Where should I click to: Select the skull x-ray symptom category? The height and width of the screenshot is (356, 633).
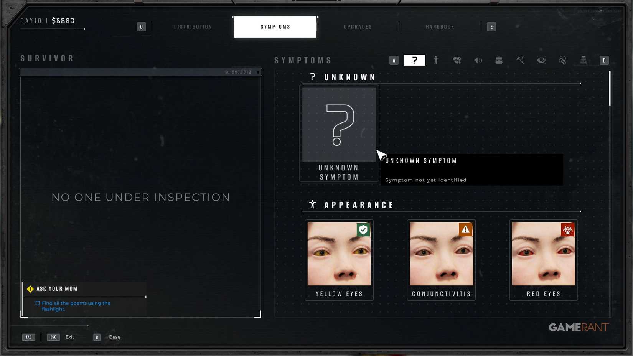point(562,60)
